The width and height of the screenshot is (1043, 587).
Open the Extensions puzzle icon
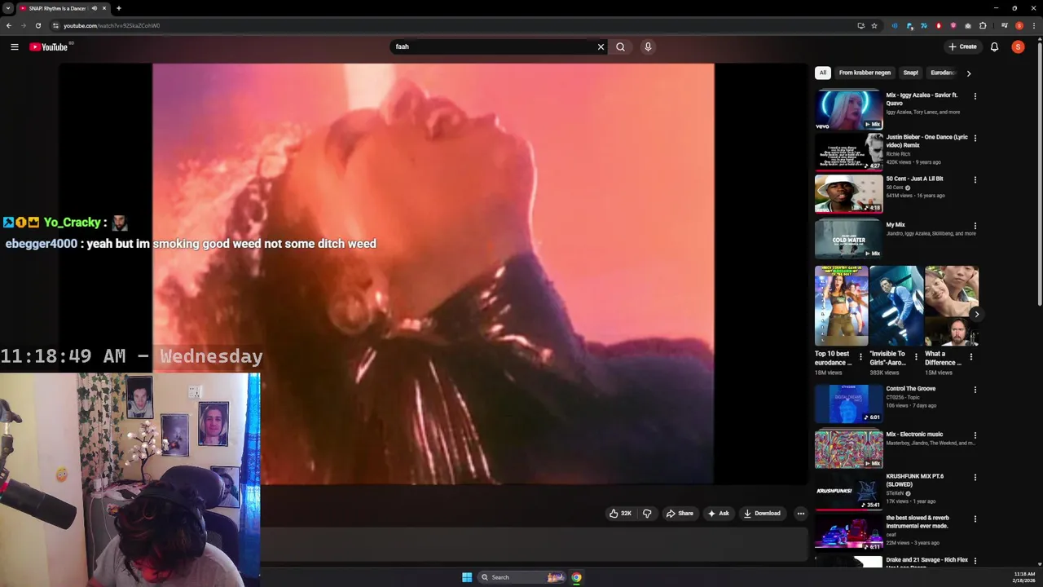tap(983, 25)
